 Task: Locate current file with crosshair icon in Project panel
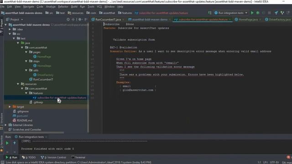[x=68, y=19]
